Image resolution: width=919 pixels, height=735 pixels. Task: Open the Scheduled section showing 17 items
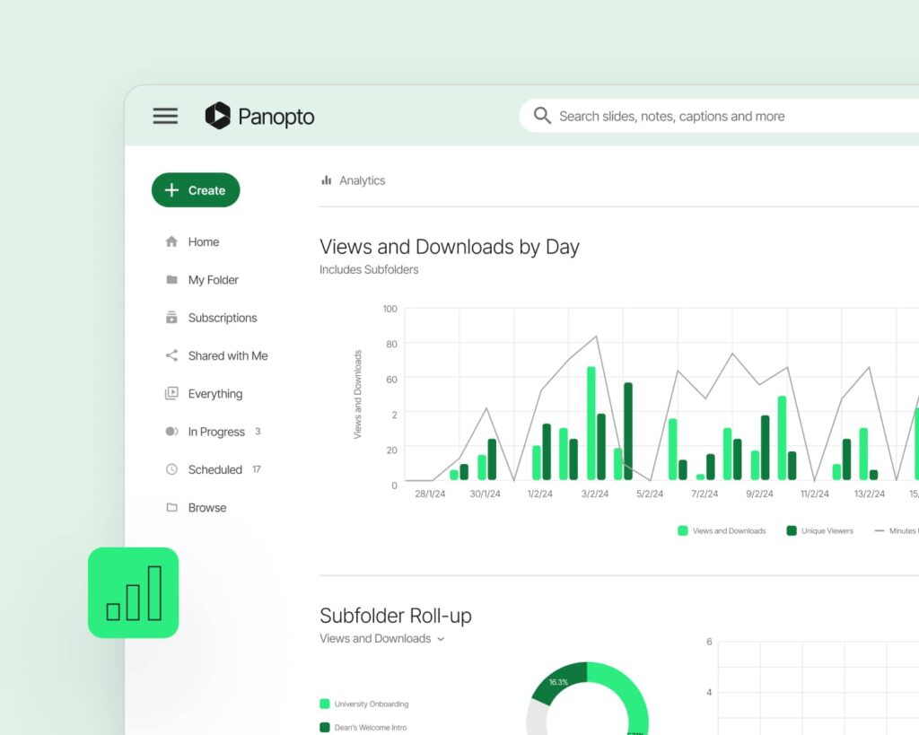point(215,469)
